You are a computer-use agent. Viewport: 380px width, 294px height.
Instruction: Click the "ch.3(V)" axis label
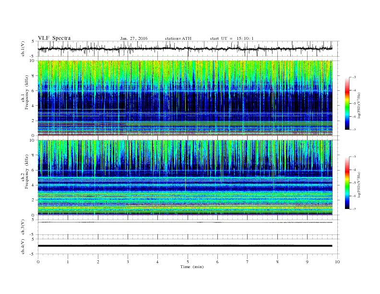pos(23,227)
